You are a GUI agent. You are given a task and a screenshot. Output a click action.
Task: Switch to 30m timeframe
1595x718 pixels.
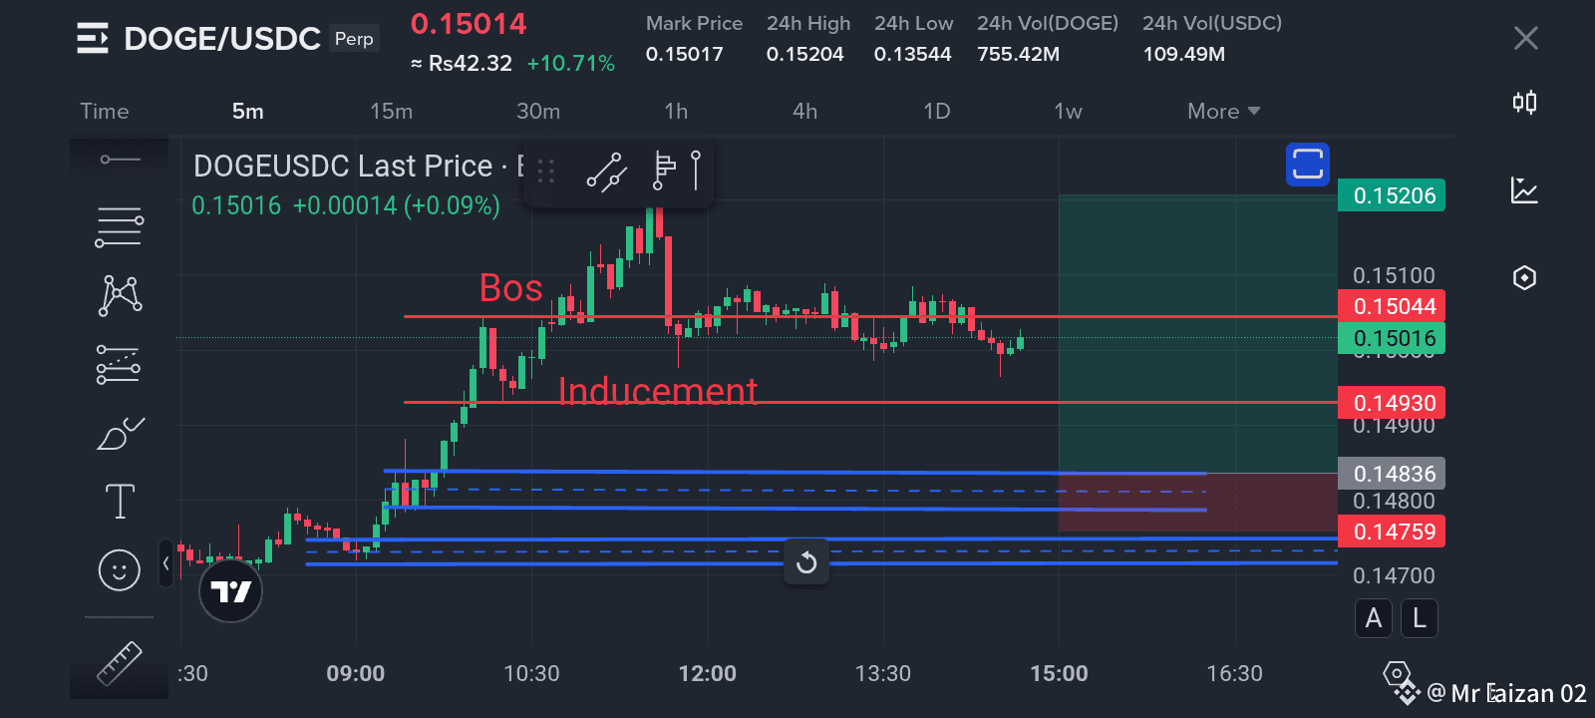pos(538,112)
